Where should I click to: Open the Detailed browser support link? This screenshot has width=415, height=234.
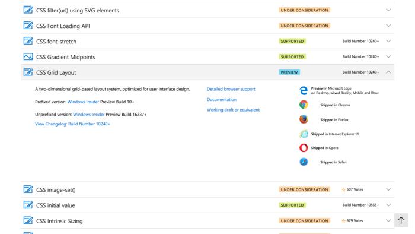pos(231,89)
